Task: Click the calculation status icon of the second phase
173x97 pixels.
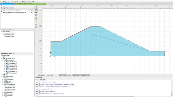Action: click(2, 13)
